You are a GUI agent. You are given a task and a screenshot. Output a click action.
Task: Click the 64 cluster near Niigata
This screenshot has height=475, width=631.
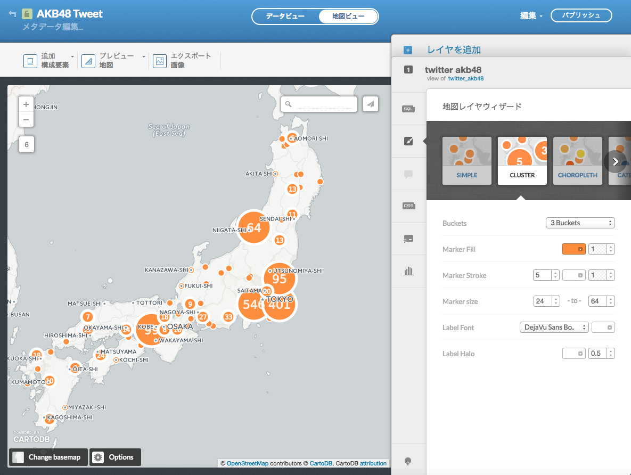pos(253,227)
